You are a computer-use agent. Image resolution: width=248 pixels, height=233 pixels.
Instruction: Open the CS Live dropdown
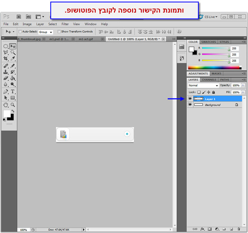(211, 17)
